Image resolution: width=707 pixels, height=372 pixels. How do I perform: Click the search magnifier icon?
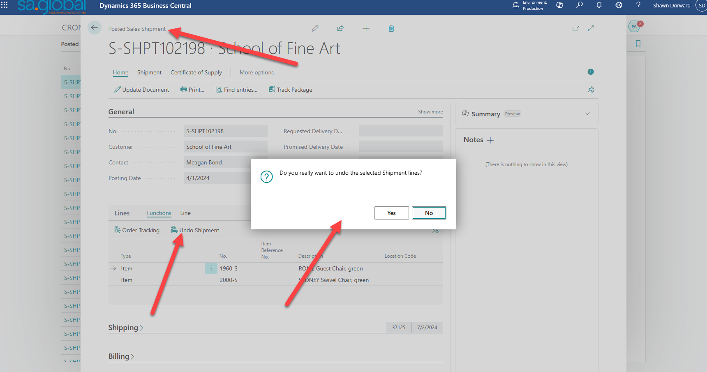579,5
